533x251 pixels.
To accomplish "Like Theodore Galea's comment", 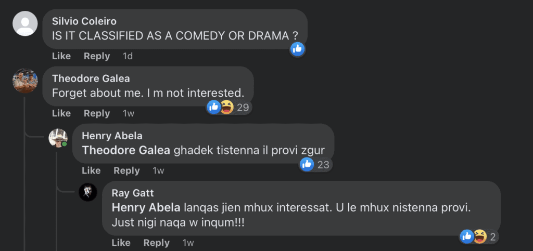I will tap(61, 113).
